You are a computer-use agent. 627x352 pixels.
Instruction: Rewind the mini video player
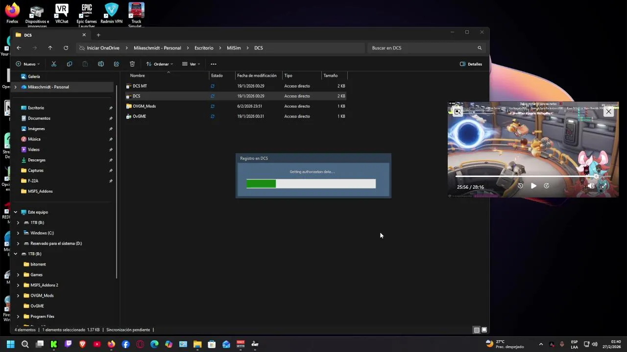(x=520, y=186)
